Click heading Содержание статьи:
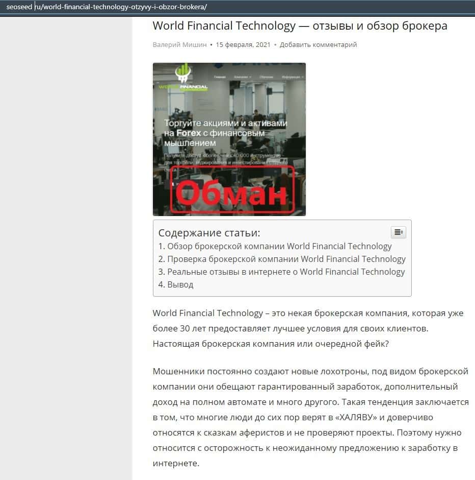 [x=209, y=233]
